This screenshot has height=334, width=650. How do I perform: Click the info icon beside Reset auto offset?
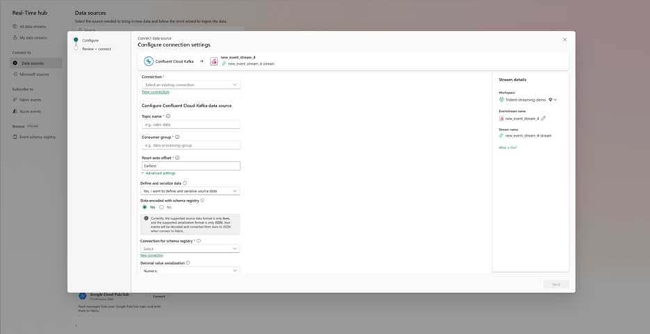point(177,158)
